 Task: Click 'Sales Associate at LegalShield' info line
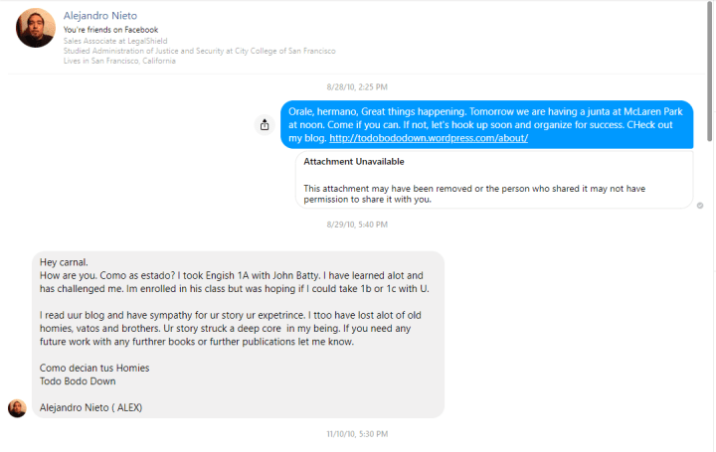tap(113, 41)
